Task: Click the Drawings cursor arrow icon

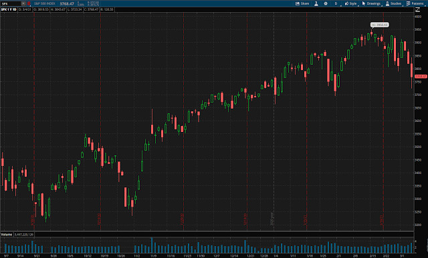Action: point(364,3)
